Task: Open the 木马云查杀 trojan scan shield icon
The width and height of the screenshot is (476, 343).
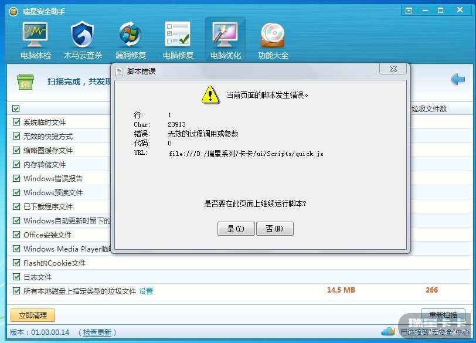Action: pyautogui.click(x=82, y=34)
